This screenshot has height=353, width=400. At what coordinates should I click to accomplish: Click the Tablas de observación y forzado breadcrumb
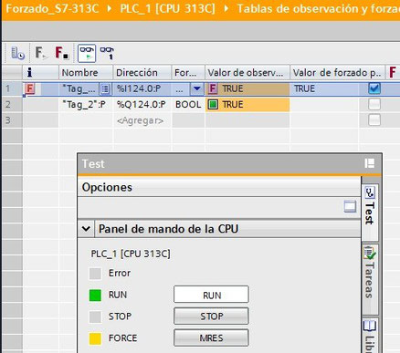coord(319,8)
